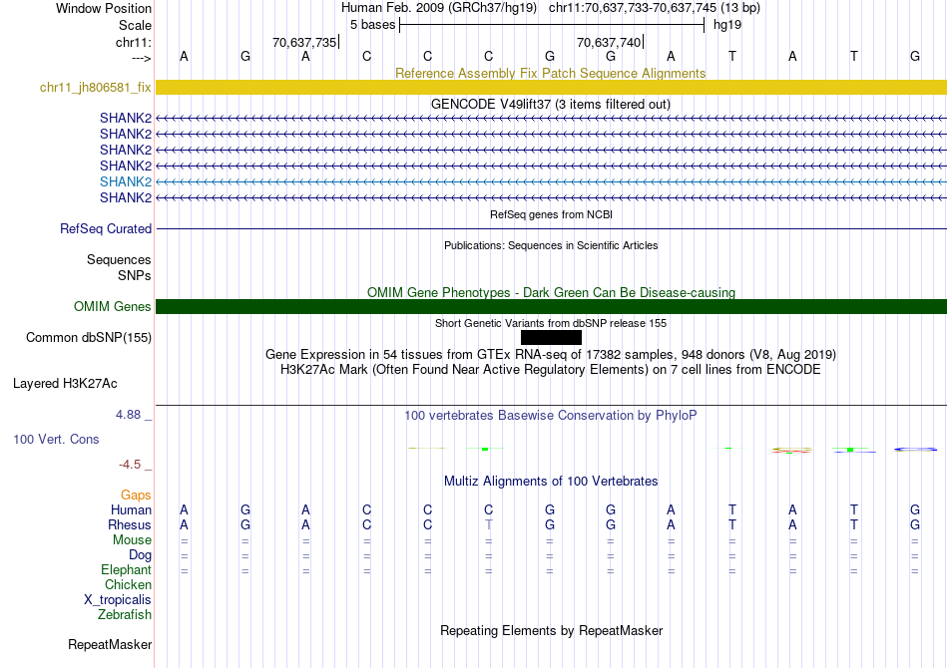This screenshot has height=668, width=948.
Task: Click the Rhesus alignment row label
Action: click(x=130, y=525)
